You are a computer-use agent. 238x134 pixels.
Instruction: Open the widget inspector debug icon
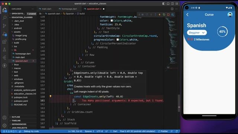(x=173, y=15)
